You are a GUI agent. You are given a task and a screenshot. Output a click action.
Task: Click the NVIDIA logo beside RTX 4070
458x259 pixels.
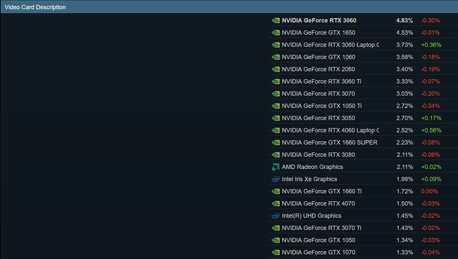tap(275, 204)
